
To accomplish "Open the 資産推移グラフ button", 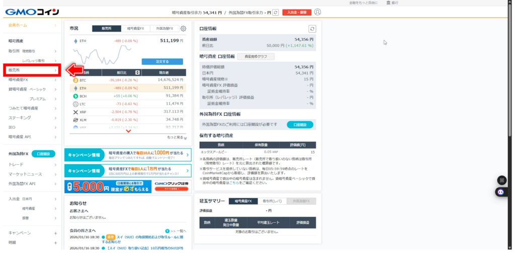I will click(x=256, y=56).
